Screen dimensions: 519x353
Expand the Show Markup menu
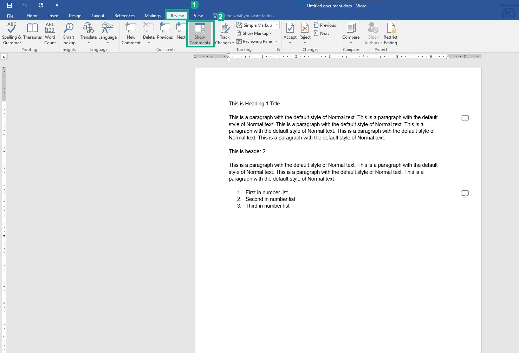click(x=255, y=33)
